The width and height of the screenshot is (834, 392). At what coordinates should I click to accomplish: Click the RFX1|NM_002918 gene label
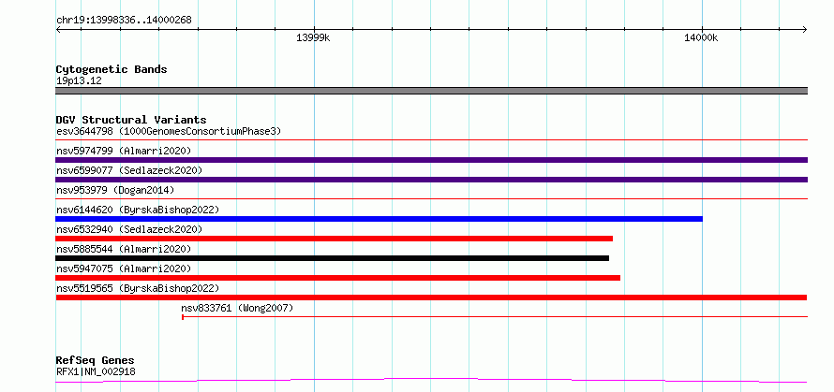coord(96,371)
